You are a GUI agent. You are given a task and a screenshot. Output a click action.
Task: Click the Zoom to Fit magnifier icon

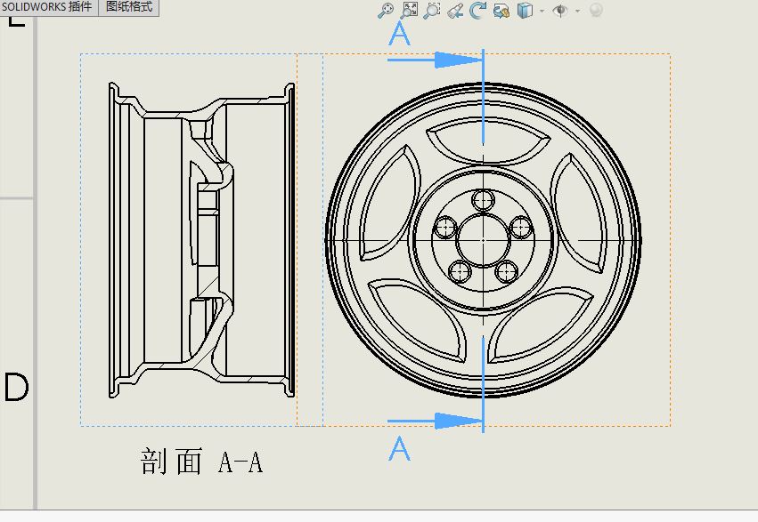tap(386, 11)
